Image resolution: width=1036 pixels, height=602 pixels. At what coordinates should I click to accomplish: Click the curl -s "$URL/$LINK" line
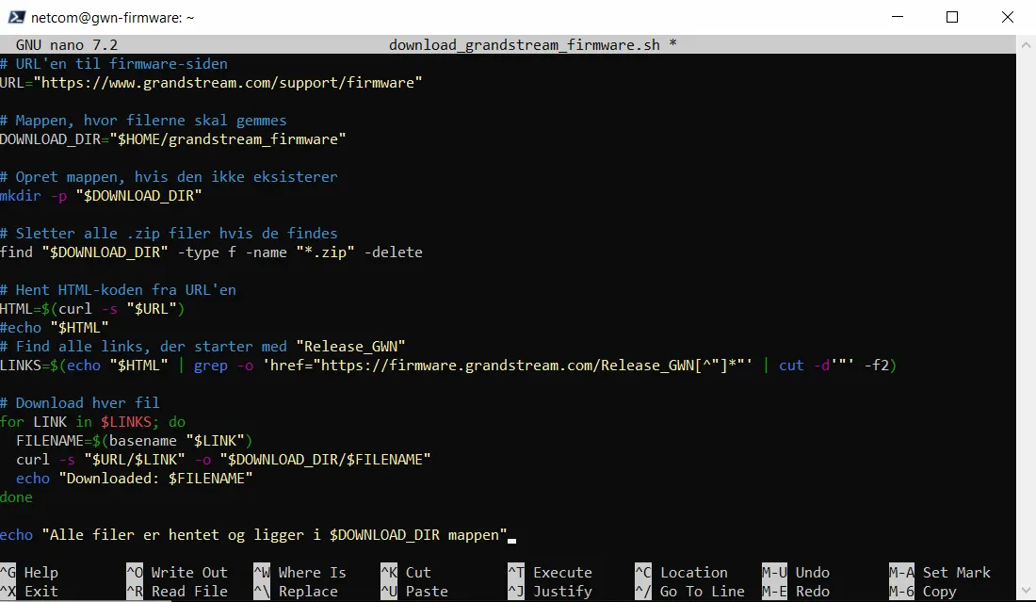(223, 459)
